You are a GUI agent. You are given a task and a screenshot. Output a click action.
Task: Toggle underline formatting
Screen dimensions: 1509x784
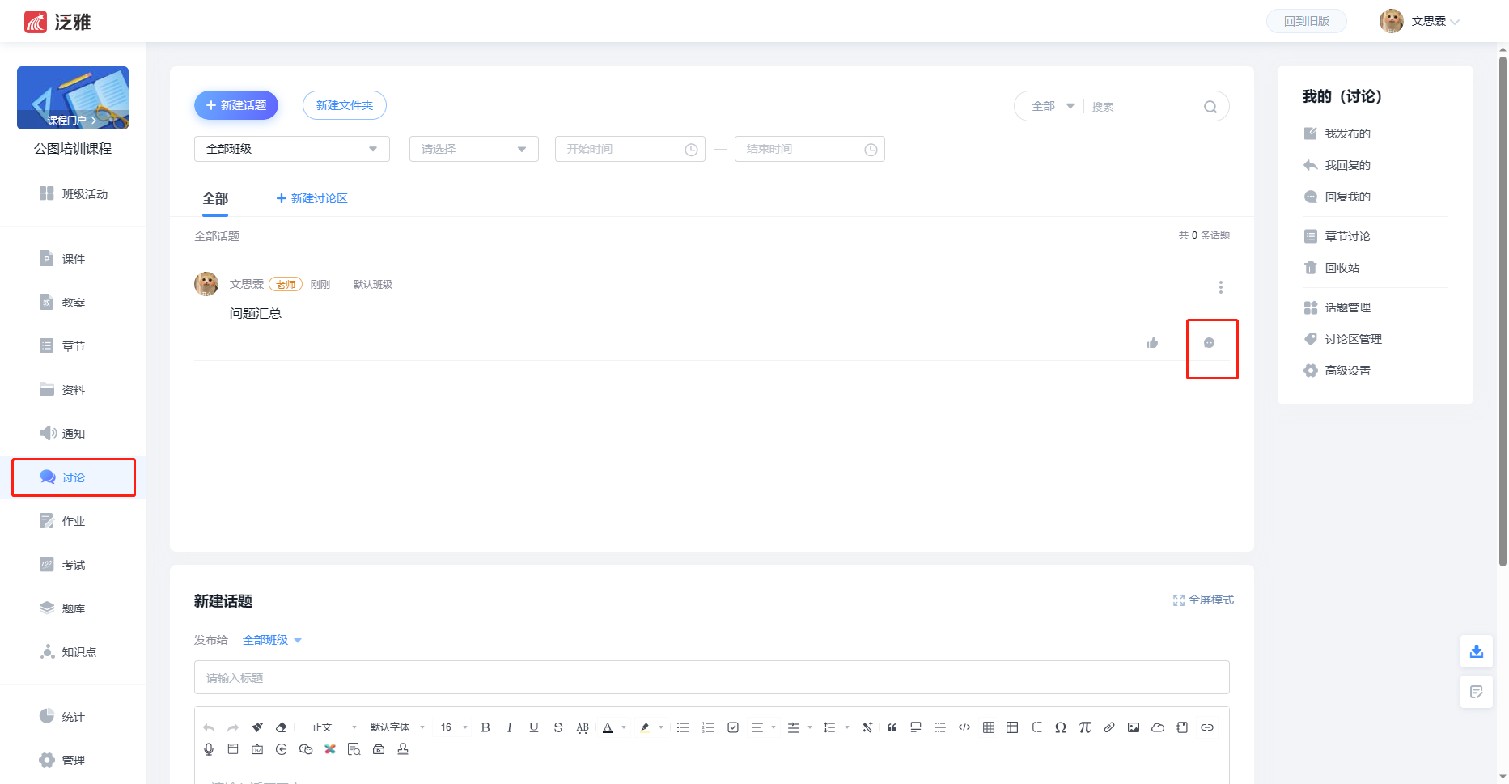point(534,727)
